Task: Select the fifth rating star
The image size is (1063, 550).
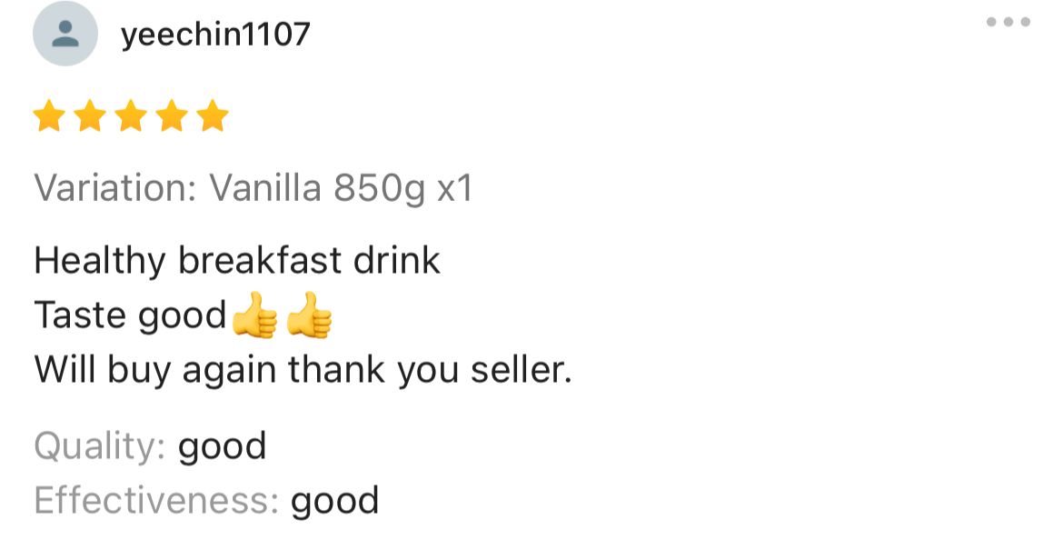Action: pyautogui.click(x=212, y=117)
